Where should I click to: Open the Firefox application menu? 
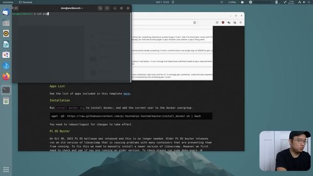click(x=241, y=22)
